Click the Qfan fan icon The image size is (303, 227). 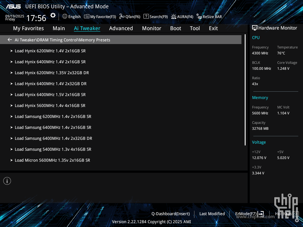point(122,17)
